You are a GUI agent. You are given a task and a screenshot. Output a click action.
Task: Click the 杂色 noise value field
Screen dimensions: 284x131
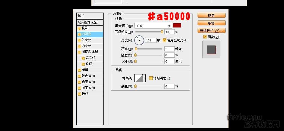[170, 86]
